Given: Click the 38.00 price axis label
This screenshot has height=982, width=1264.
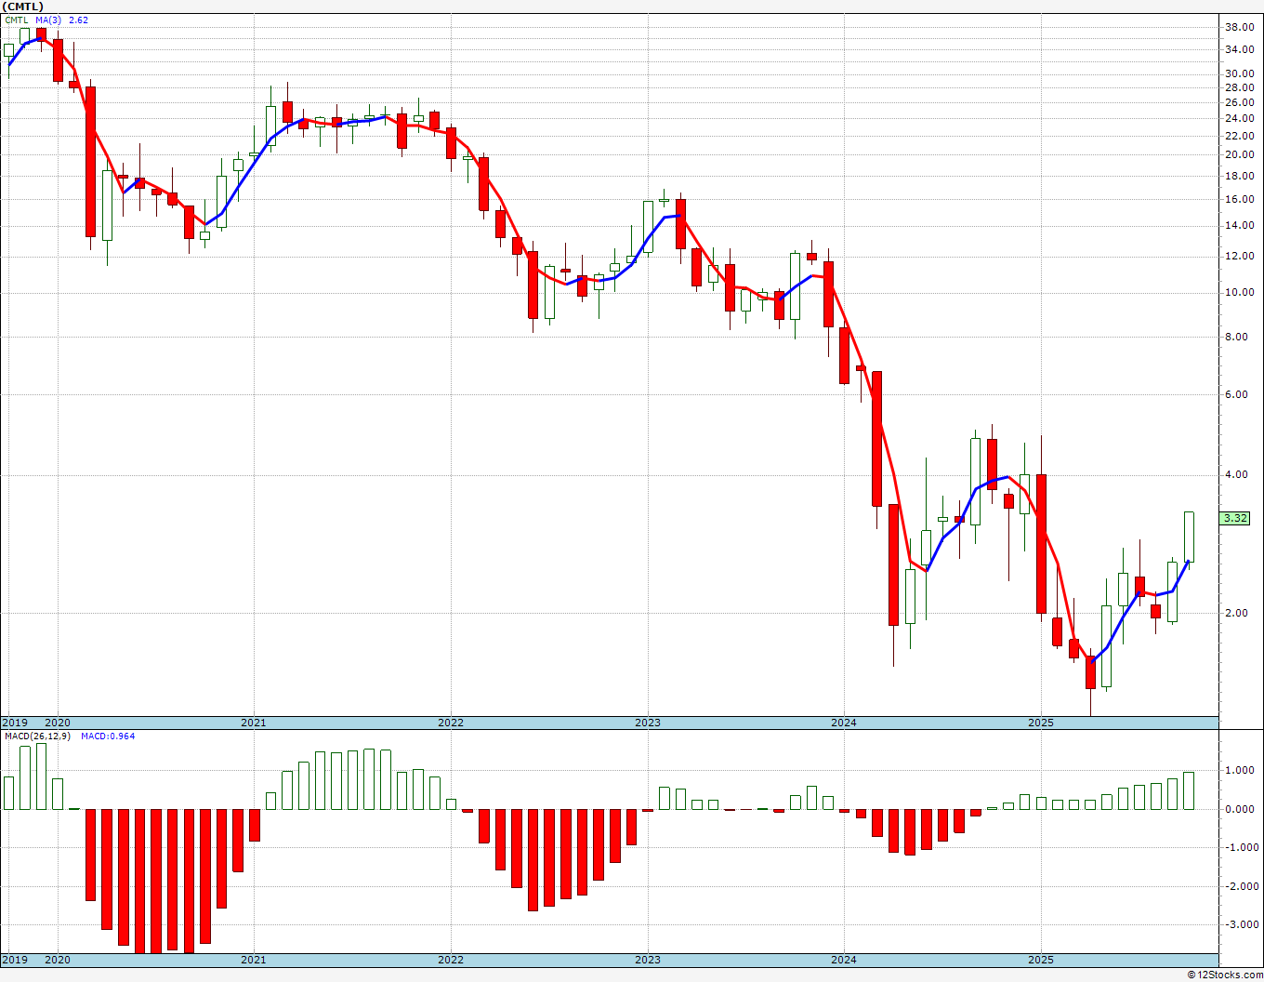Looking at the screenshot, I should pyautogui.click(x=1240, y=27).
